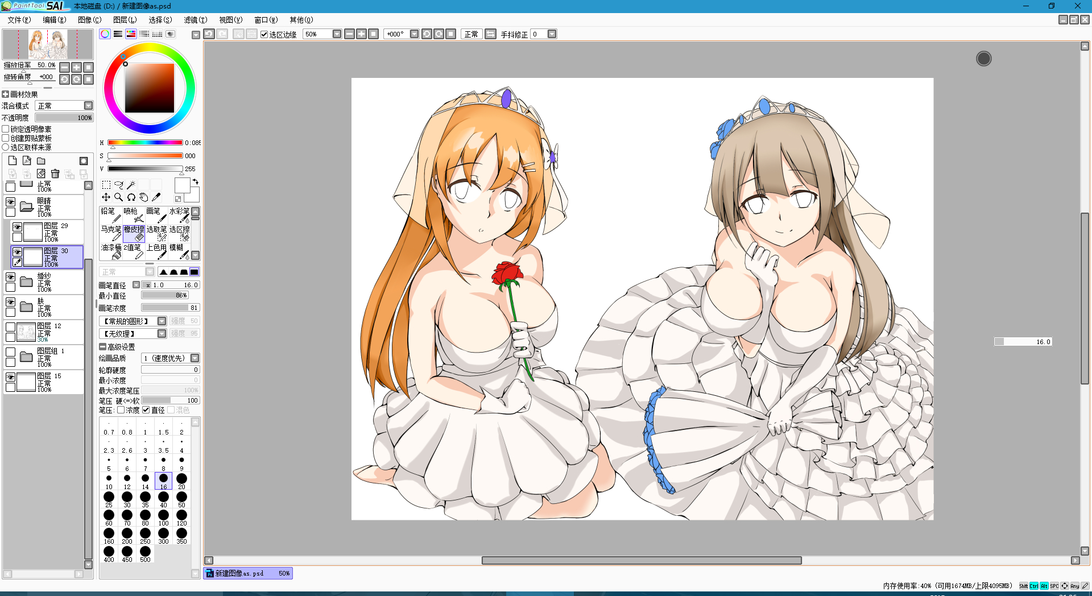Open the 编辑 menu
Viewport: 1092px width, 596px height.
coord(54,20)
